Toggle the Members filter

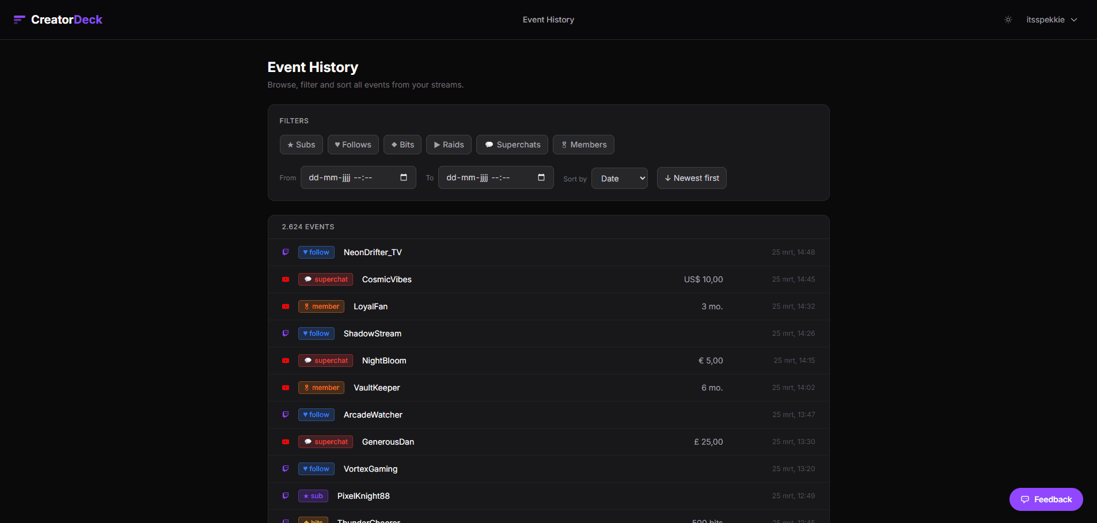point(583,145)
